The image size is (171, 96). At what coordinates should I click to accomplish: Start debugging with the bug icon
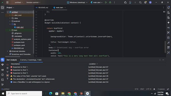[110, 3]
